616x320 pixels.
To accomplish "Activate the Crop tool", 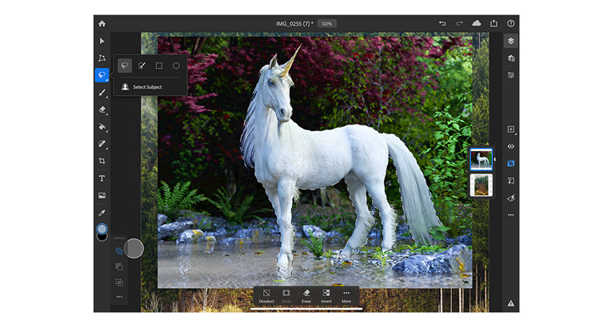I will [x=102, y=161].
